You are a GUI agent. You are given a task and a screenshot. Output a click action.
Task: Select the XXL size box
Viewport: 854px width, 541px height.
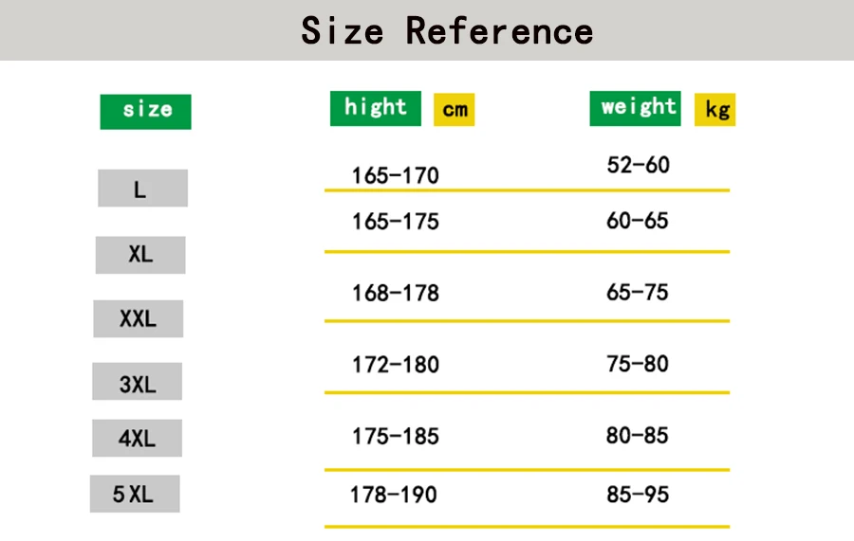(x=139, y=318)
